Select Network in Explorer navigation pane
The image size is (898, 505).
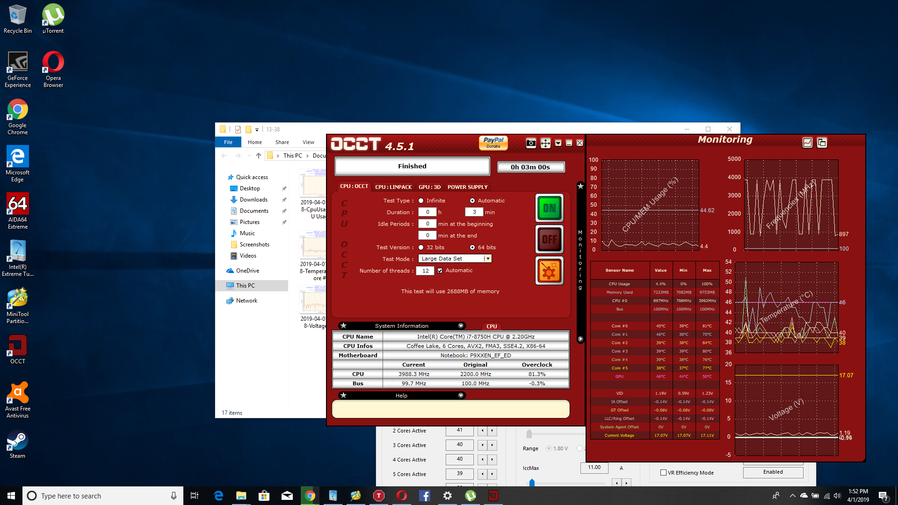pos(246,301)
